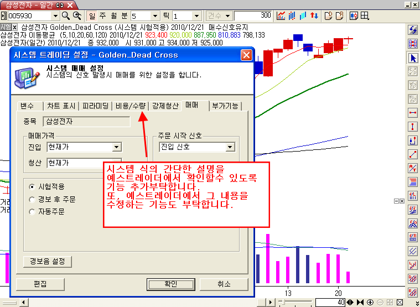Screen dimensions: 420x307
Task: Select the arrow pointer tool in right sidebar
Action: point(412,58)
